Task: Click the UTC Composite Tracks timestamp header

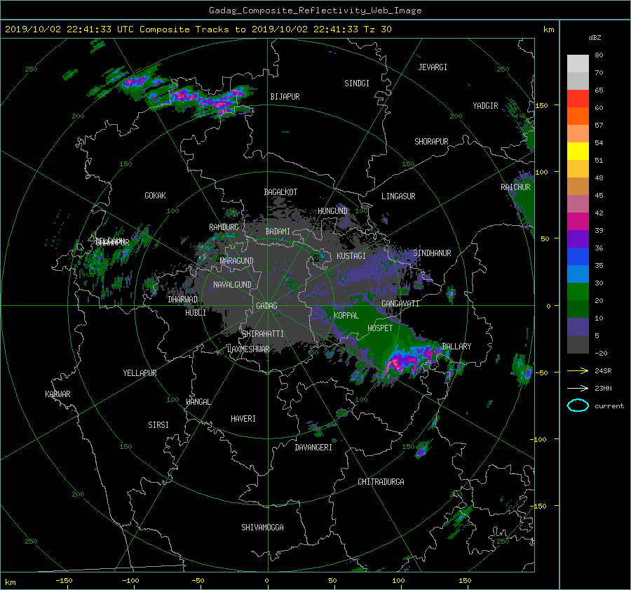Action: [198, 29]
